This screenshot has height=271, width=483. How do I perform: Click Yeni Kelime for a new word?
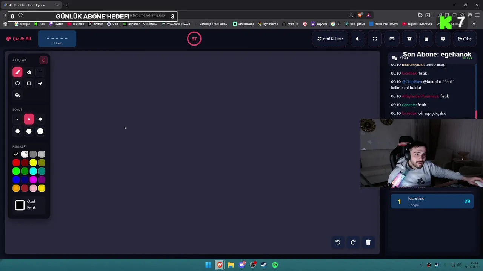pos(330,39)
